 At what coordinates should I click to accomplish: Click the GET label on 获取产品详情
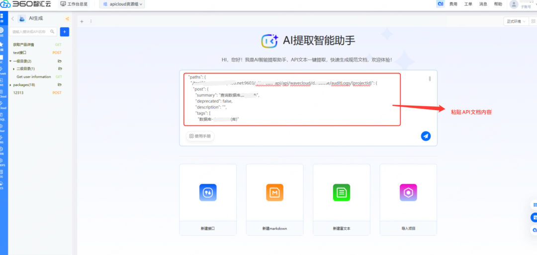point(59,45)
